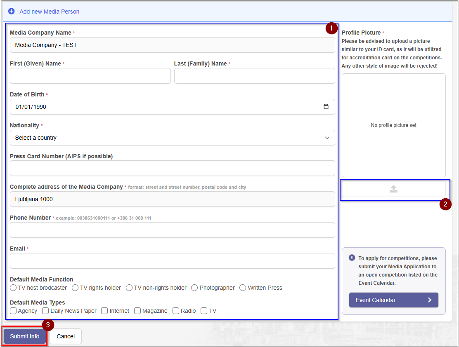Click the profile picture upload icon

tap(393, 189)
